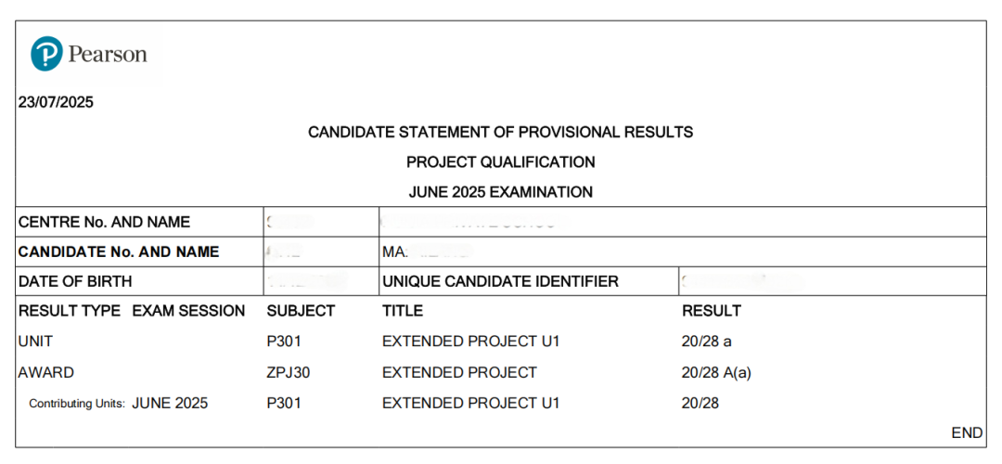Click the Exam Session column header
This screenshot has height=464, width=1002.
click(189, 311)
